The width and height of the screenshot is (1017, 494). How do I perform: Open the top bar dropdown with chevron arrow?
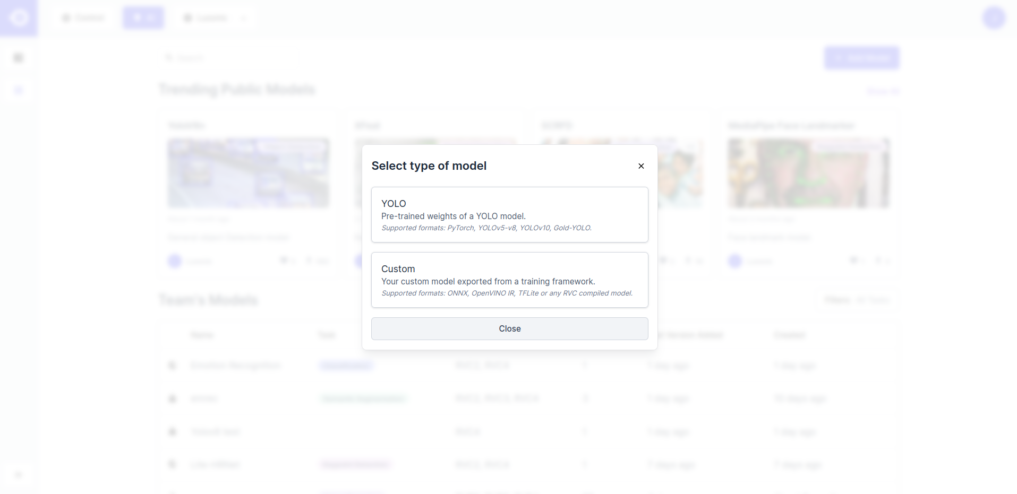[x=216, y=18]
